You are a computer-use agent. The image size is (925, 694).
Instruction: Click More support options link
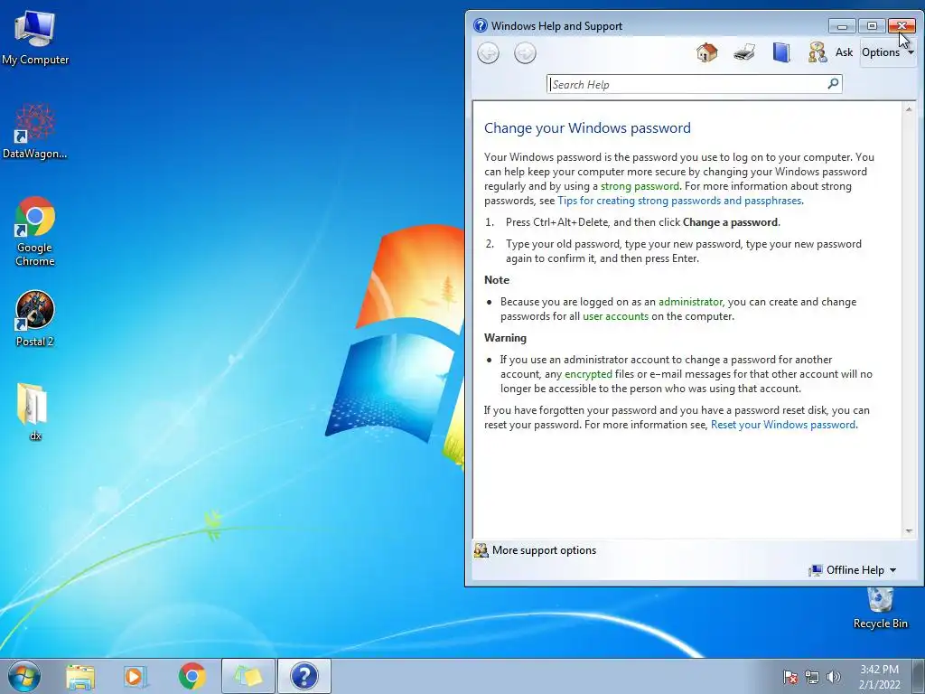pos(544,550)
